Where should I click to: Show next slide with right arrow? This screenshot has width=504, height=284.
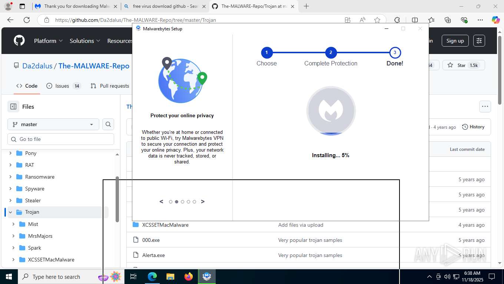(x=203, y=202)
